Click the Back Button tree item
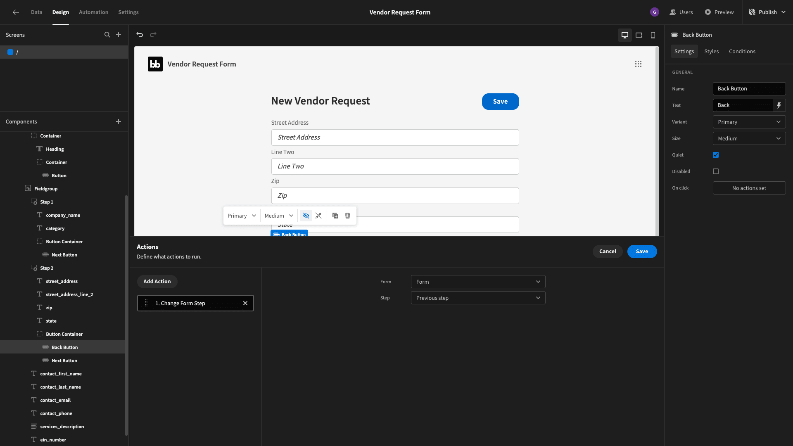 (64, 347)
